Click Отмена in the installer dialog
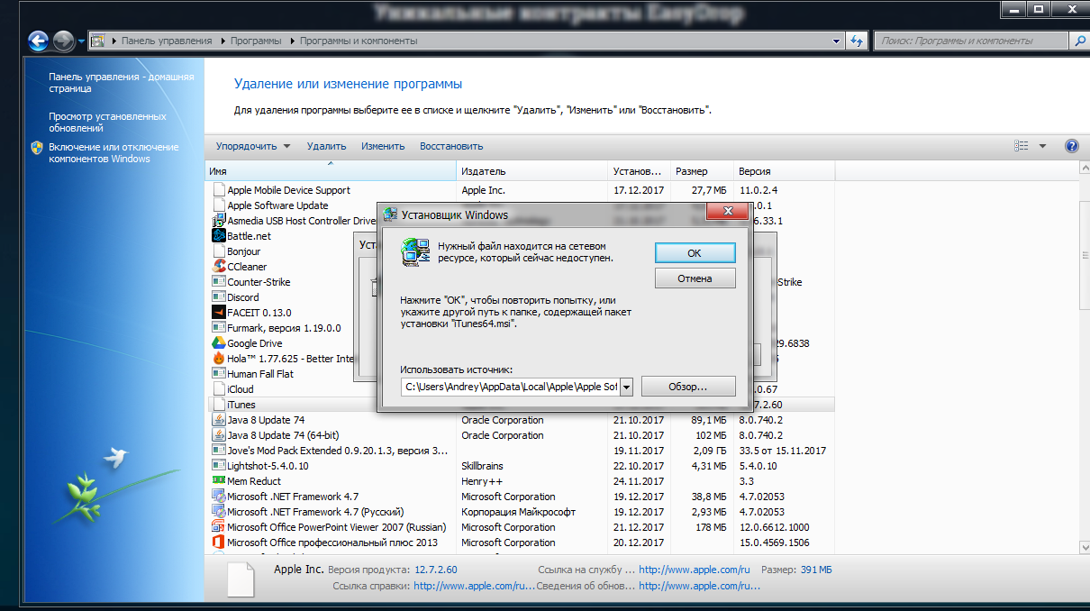Image resolution: width=1090 pixels, height=611 pixels. pyautogui.click(x=695, y=278)
